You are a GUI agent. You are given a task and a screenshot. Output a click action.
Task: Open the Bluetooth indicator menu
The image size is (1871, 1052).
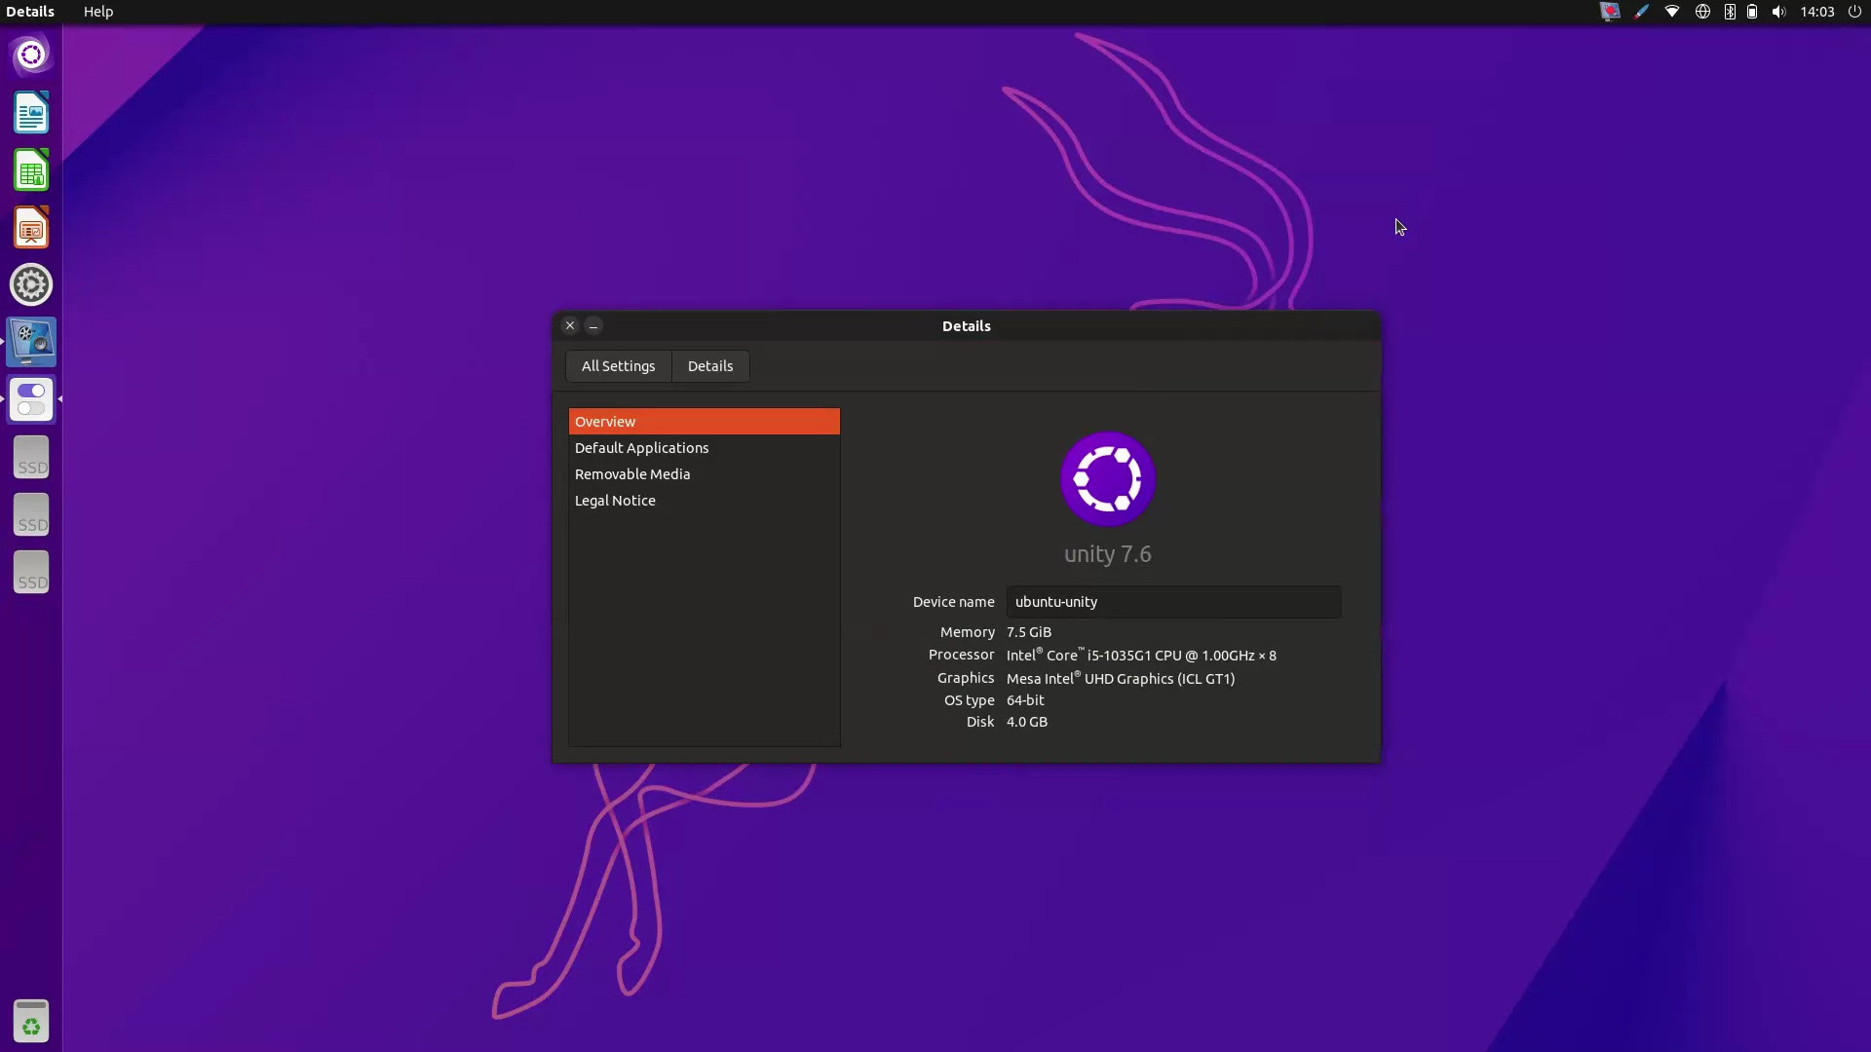pos(1730,12)
